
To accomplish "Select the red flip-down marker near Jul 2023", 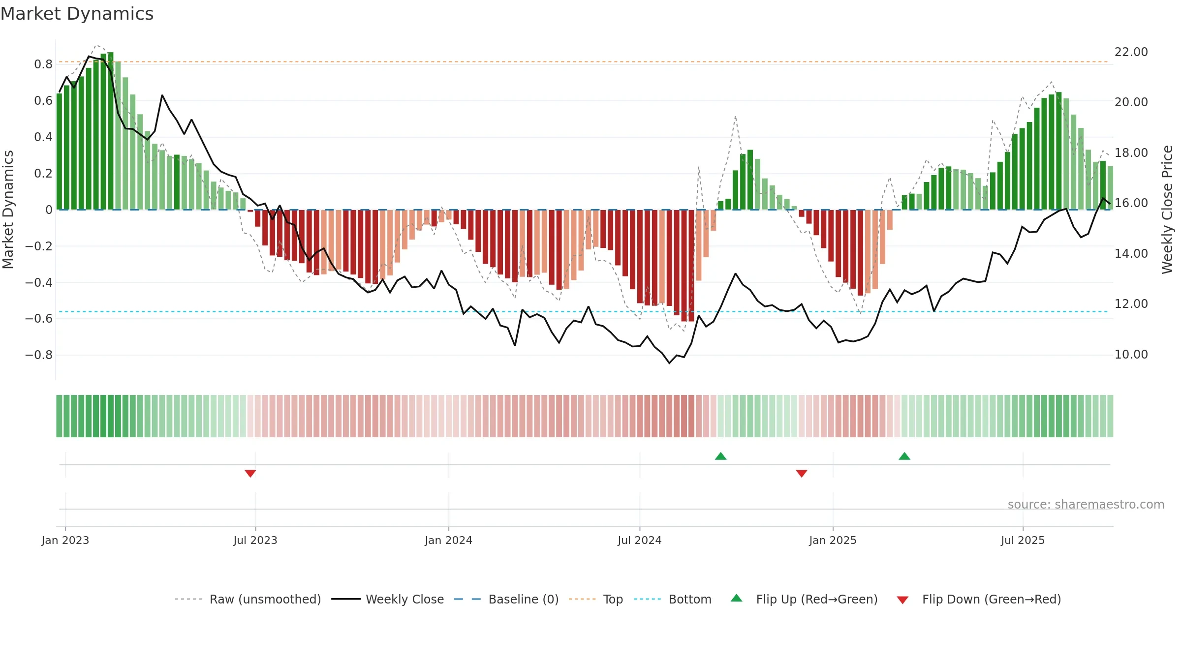I will pyautogui.click(x=250, y=473).
